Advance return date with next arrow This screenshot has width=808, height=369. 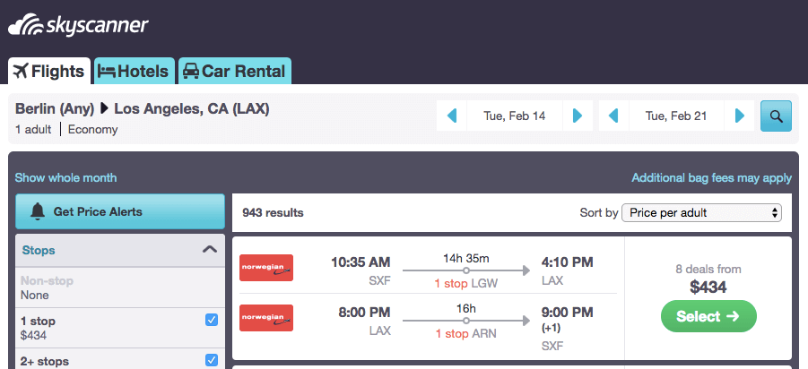(x=740, y=116)
